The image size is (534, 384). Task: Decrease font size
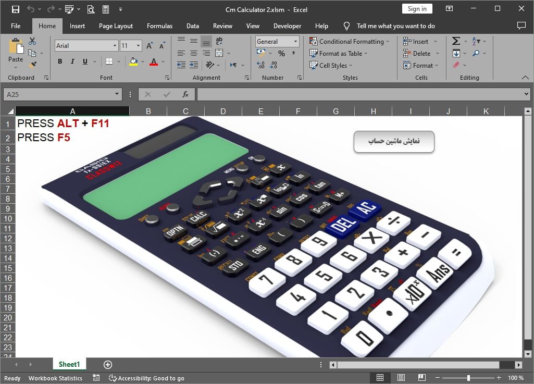[x=162, y=46]
